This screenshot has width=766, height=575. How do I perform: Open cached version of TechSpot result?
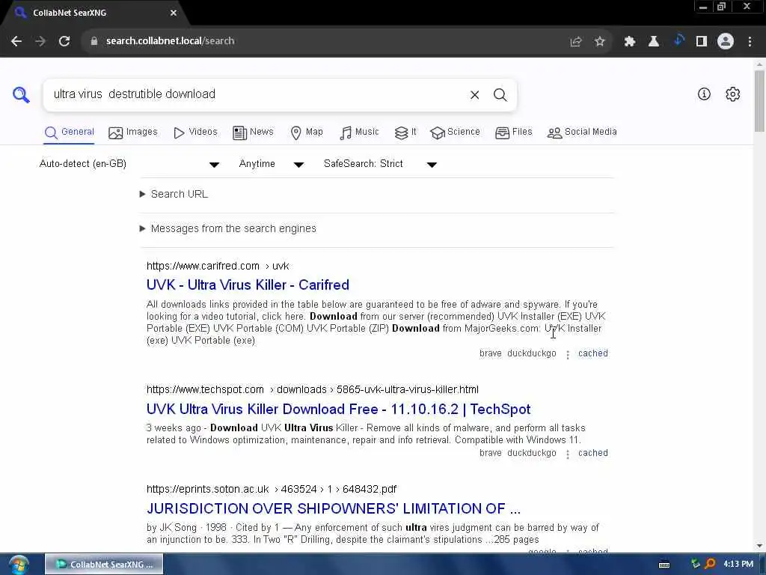[593, 453]
